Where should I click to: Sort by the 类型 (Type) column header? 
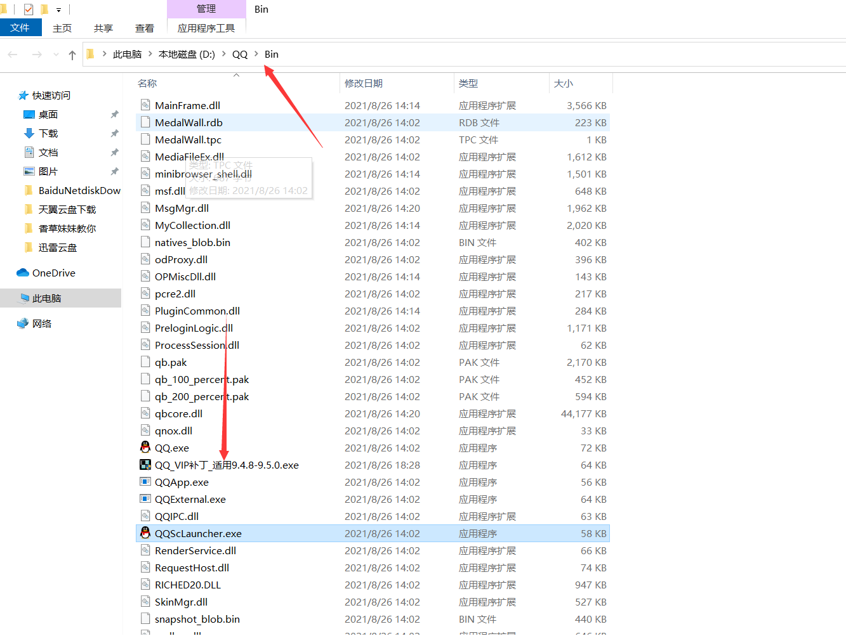(x=501, y=83)
